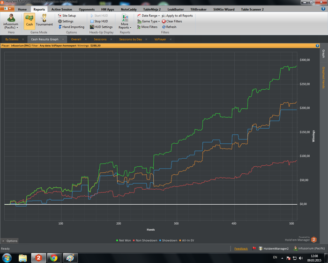Open the application menu button

[x=7, y=8]
